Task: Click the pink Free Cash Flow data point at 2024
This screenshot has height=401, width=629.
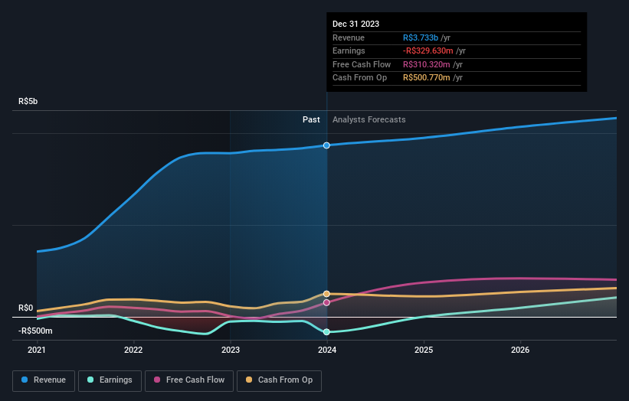Action: 326,302
